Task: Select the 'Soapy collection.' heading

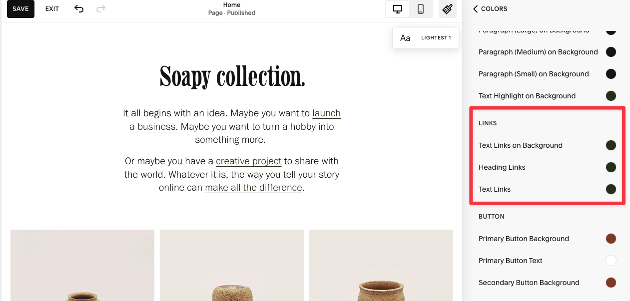Action: 232,76
